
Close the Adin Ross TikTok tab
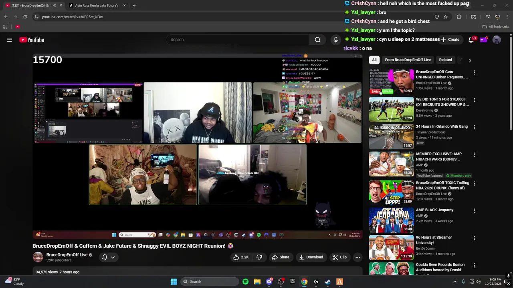point(124,5)
